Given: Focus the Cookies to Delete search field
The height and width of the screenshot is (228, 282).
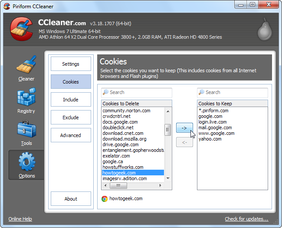Looking at the screenshot, I should click(x=137, y=93).
